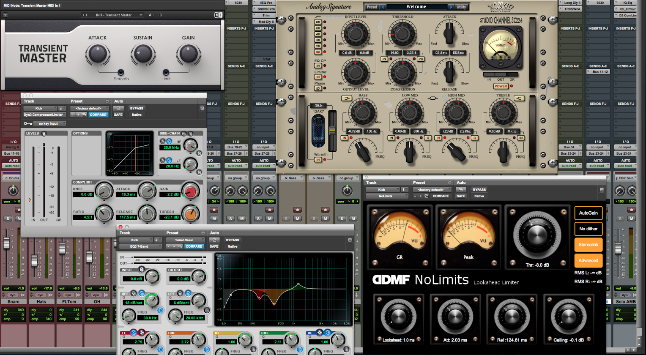646x355 pixels.
Task: Click side-chain listen speaker icon in Dyn3
Action: click(190, 134)
